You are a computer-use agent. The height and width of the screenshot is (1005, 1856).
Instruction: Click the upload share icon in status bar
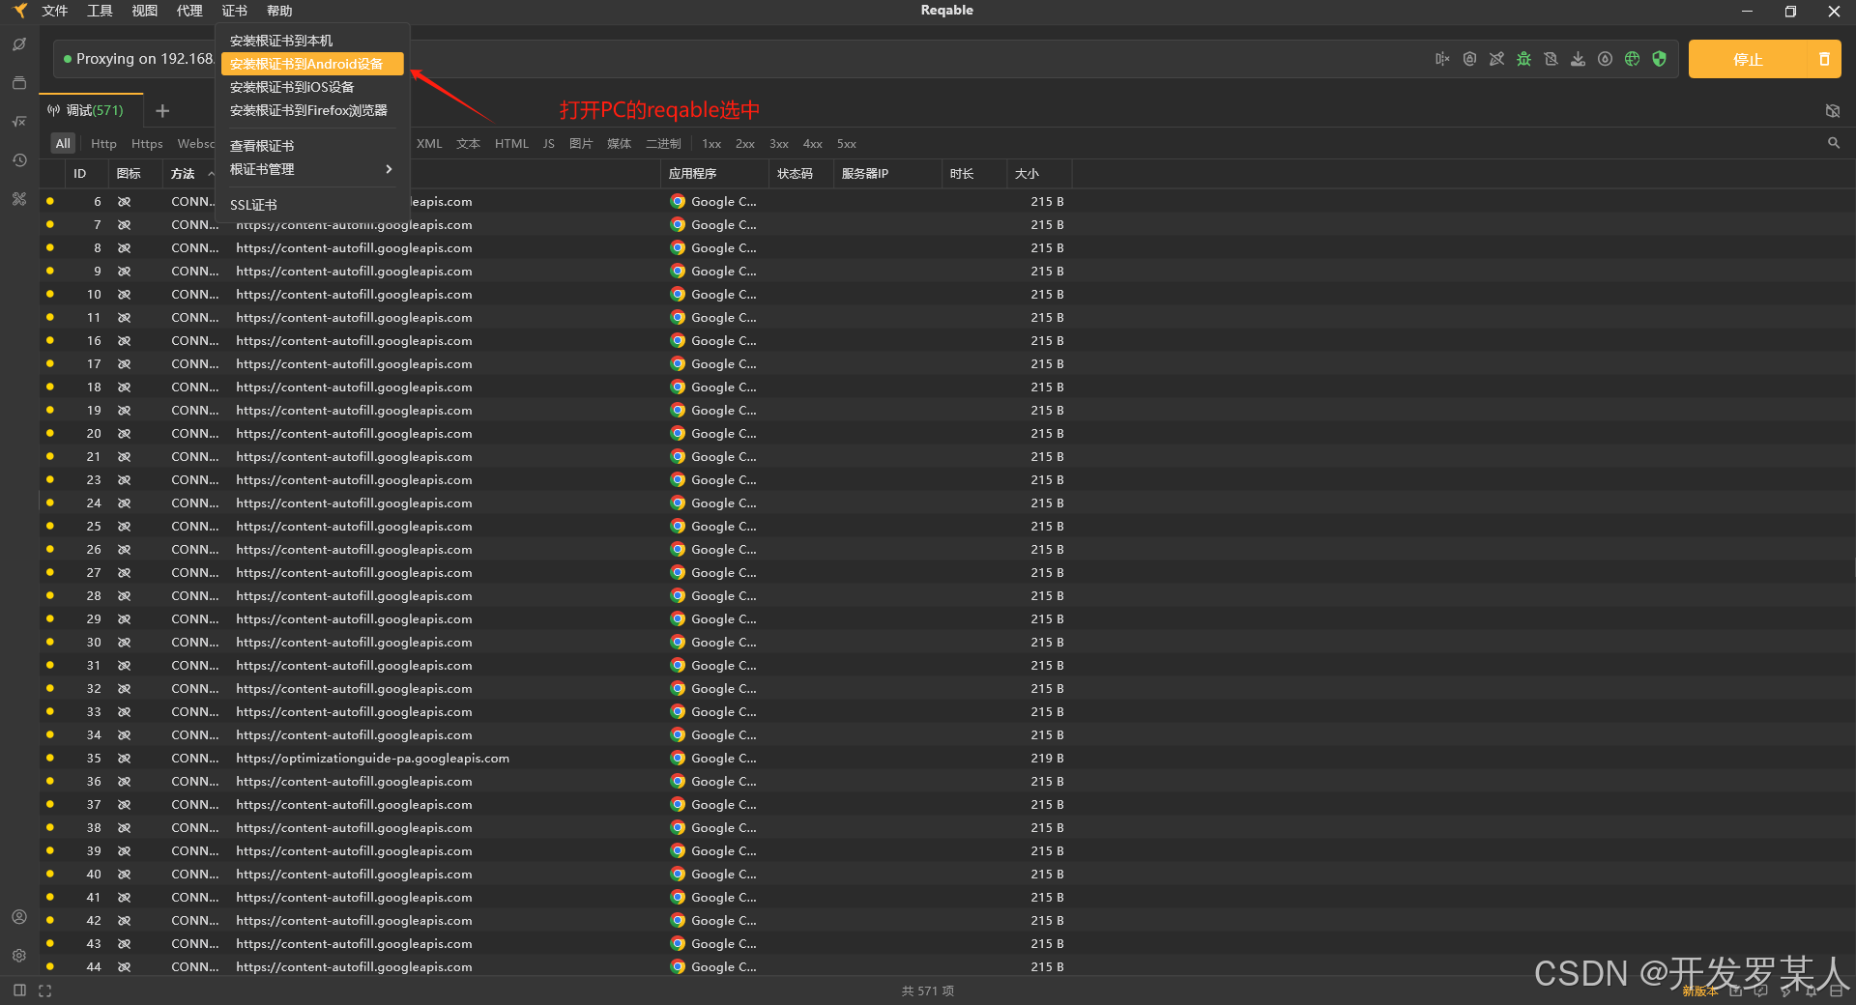tap(1736, 991)
